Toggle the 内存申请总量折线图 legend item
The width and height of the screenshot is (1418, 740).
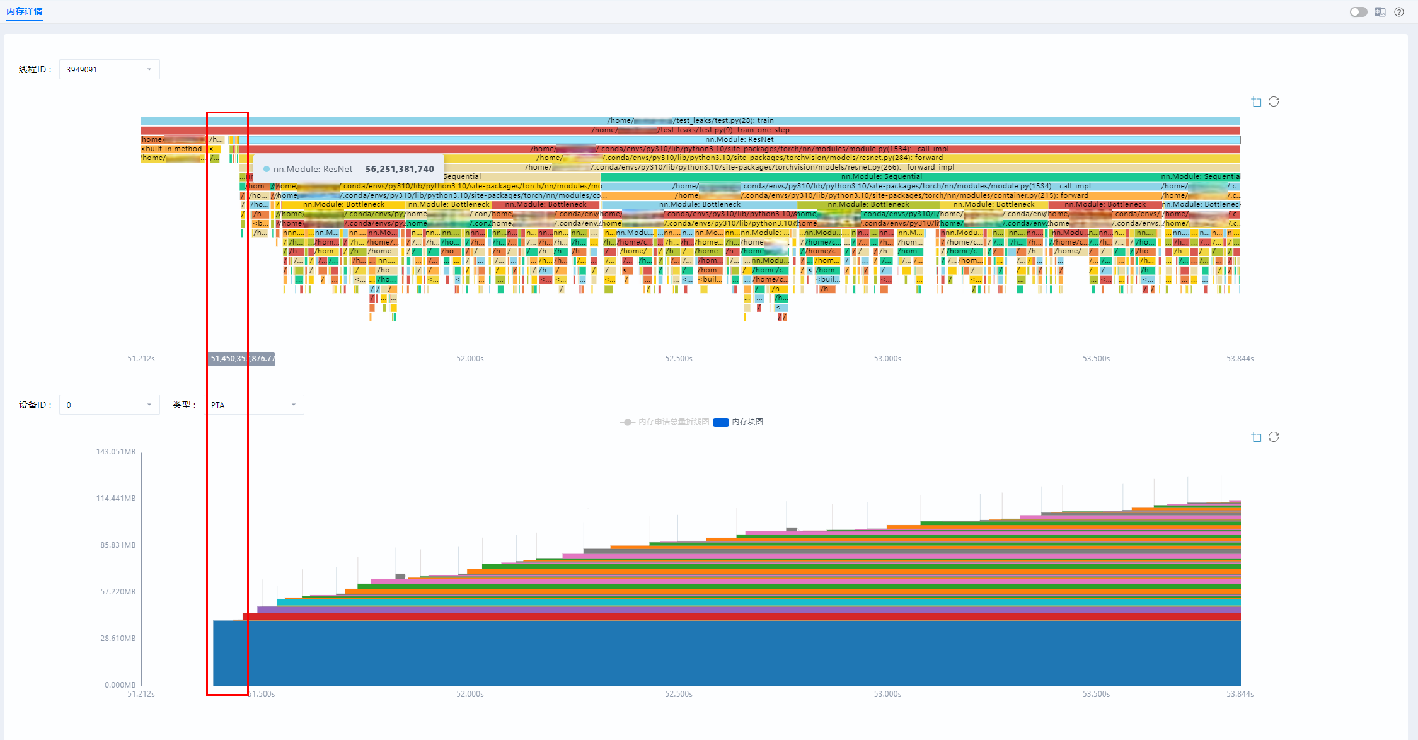click(x=665, y=422)
